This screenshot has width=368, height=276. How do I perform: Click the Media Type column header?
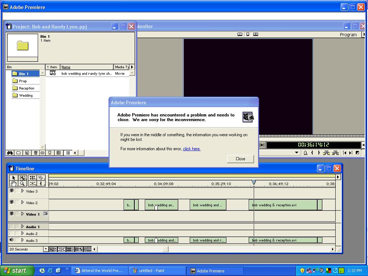tap(121, 67)
